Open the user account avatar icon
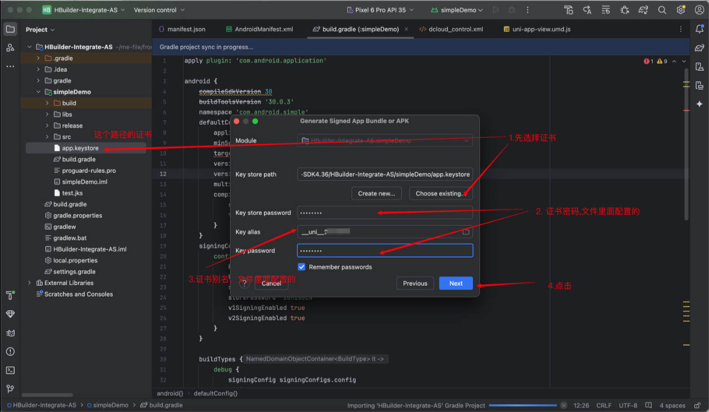The height and width of the screenshot is (412, 709). [699, 10]
